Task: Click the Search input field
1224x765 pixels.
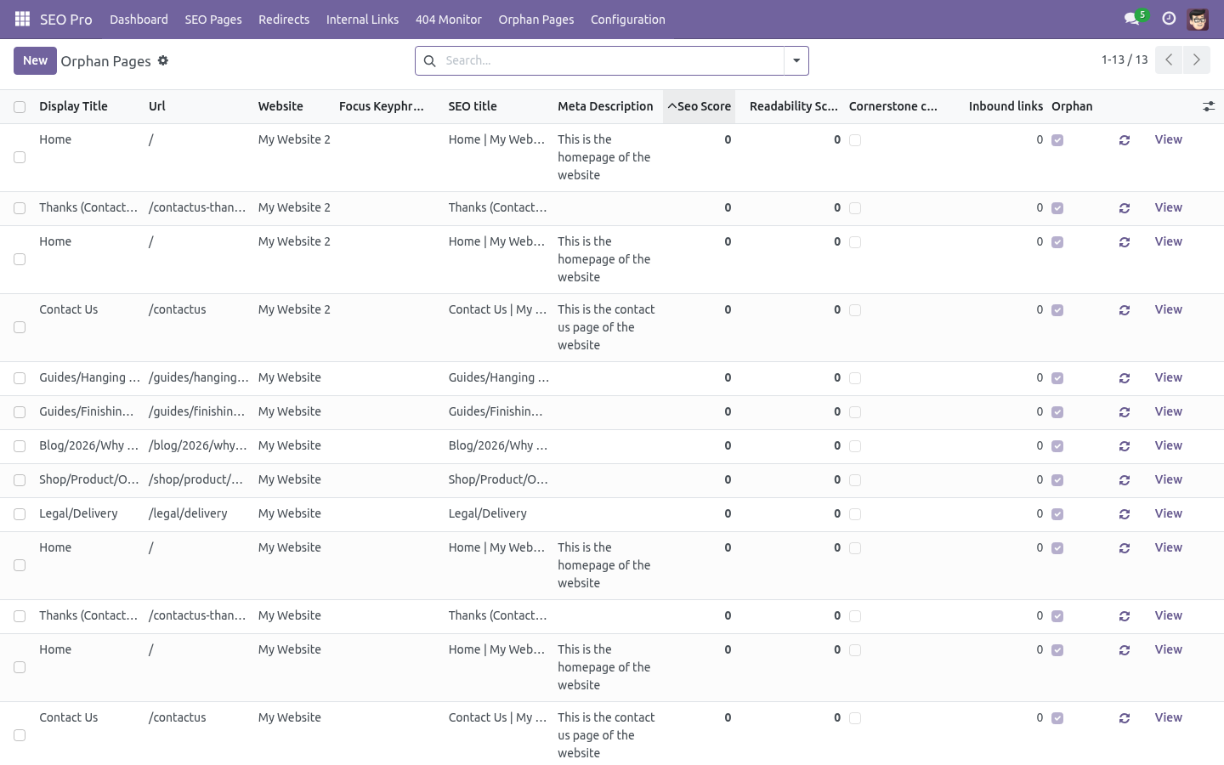Action: click(x=612, y=60)
